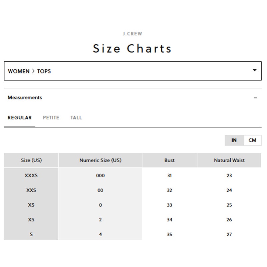The width and height of the screenshot is (267, 267).
Task: Click the dropdown arrow in category selector
Action: click(x=255, y=70)
